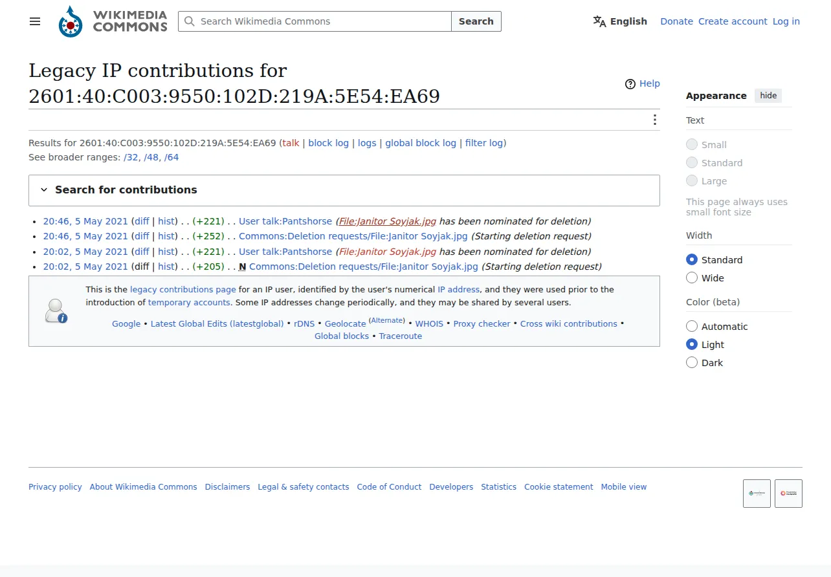The width and height of the screenshot is (831, 577).
Task: Hide the Appearance panel
Action: (x=768, y=96)
